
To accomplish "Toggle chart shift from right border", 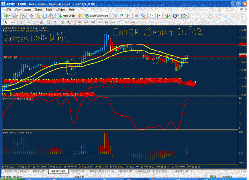I will pos(159,16).
